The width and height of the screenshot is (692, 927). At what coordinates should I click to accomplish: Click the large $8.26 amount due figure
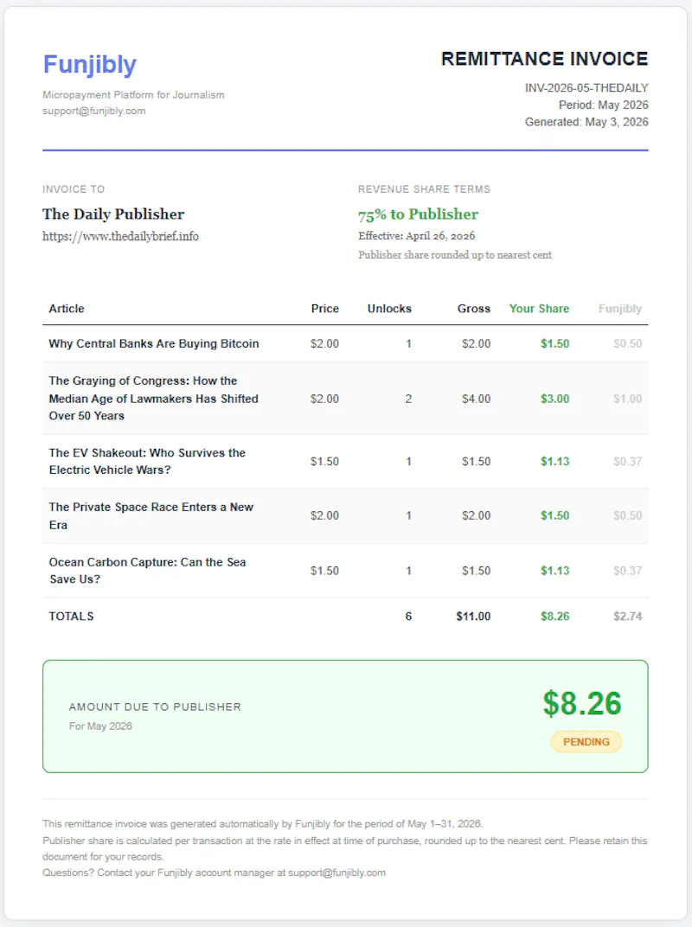point(583,704)
